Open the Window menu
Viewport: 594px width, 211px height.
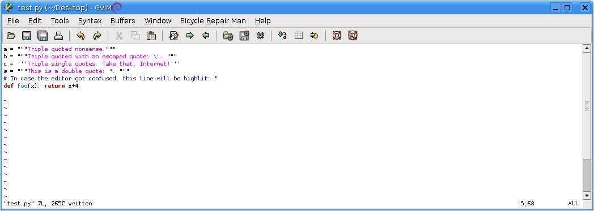158,21
